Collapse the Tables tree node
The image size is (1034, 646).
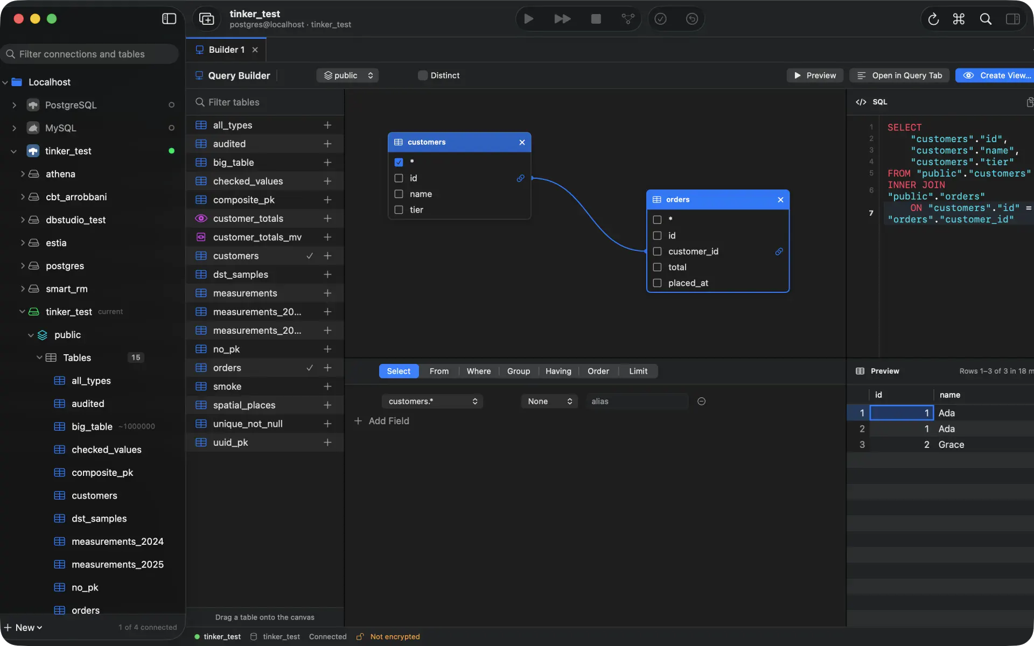39,357
